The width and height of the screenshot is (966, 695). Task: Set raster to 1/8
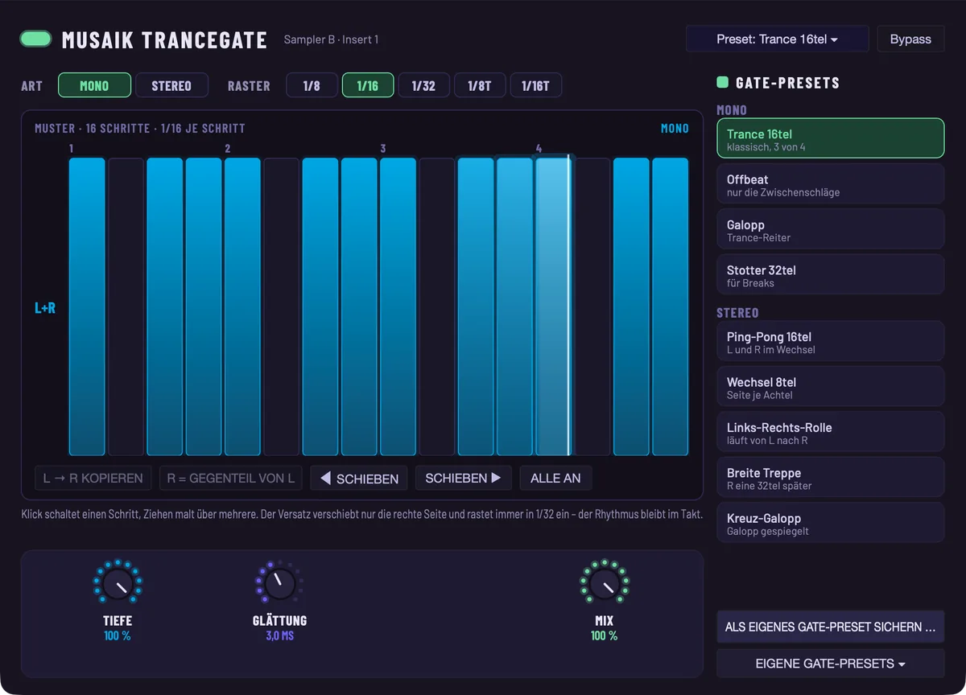tap(312, 85)
